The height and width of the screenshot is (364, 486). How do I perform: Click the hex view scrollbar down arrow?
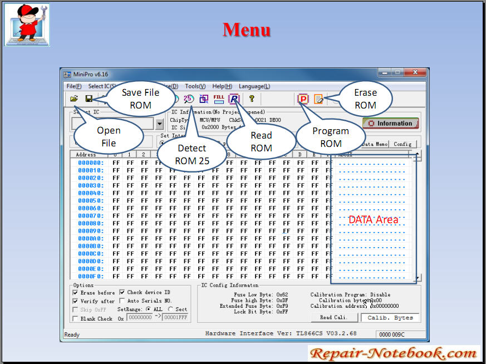click(x=418, y=278)
